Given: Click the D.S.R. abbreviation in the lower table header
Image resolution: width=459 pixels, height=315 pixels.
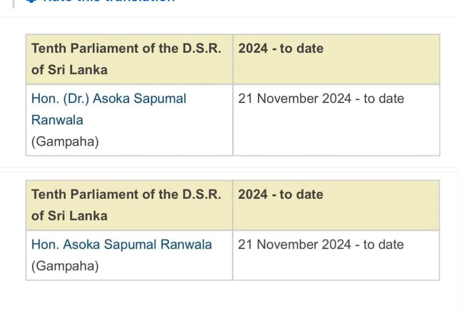Looking at the screenshot, I should [202, 194].
